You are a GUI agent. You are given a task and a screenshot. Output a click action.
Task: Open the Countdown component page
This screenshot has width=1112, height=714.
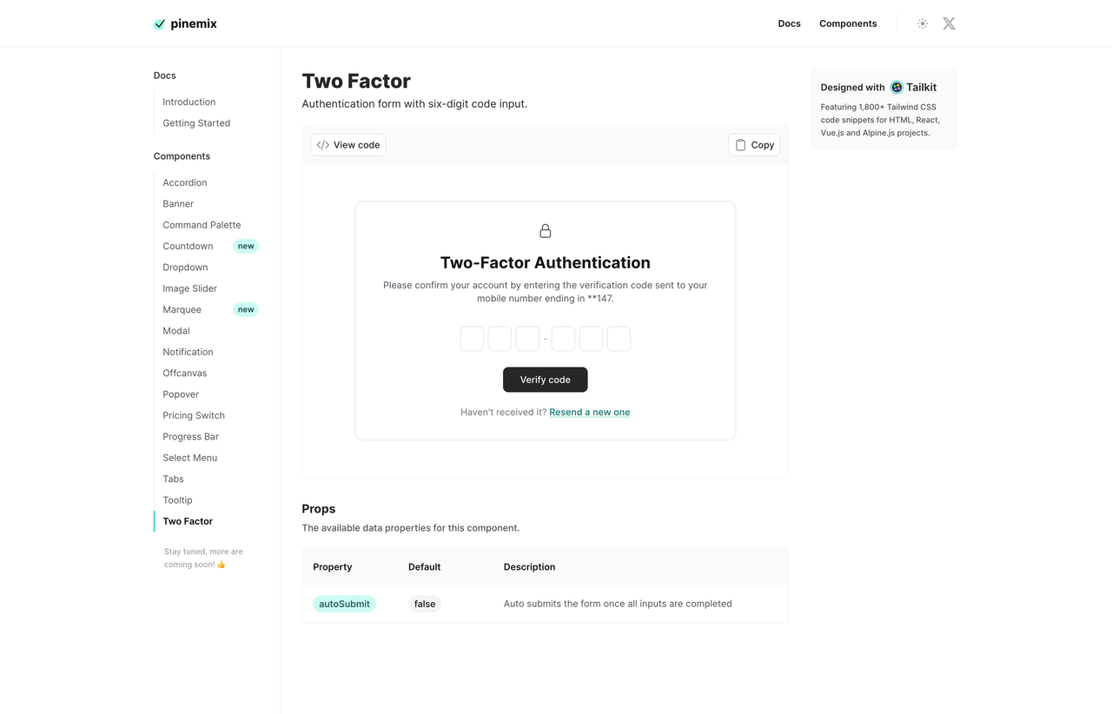pos(188,246)
